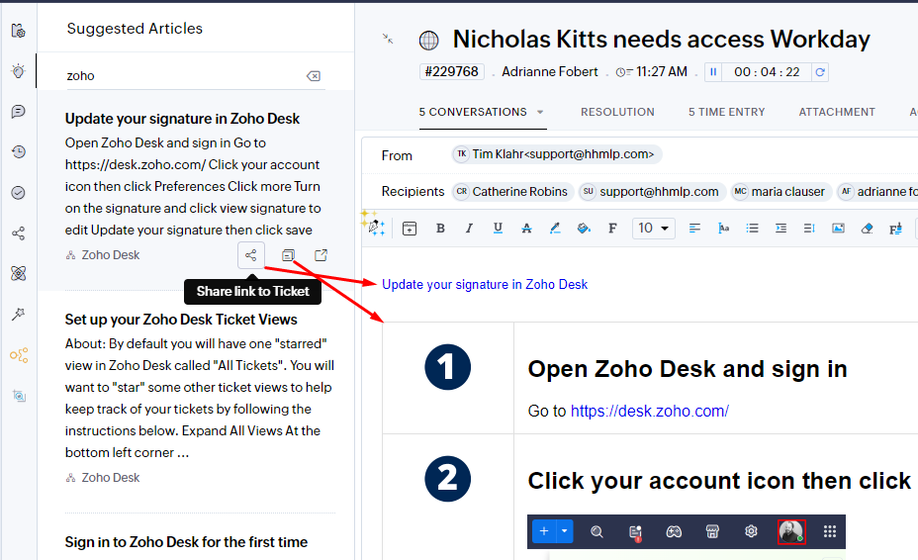
Task: Open the atom sidebar icon
Action: [18, 273]
